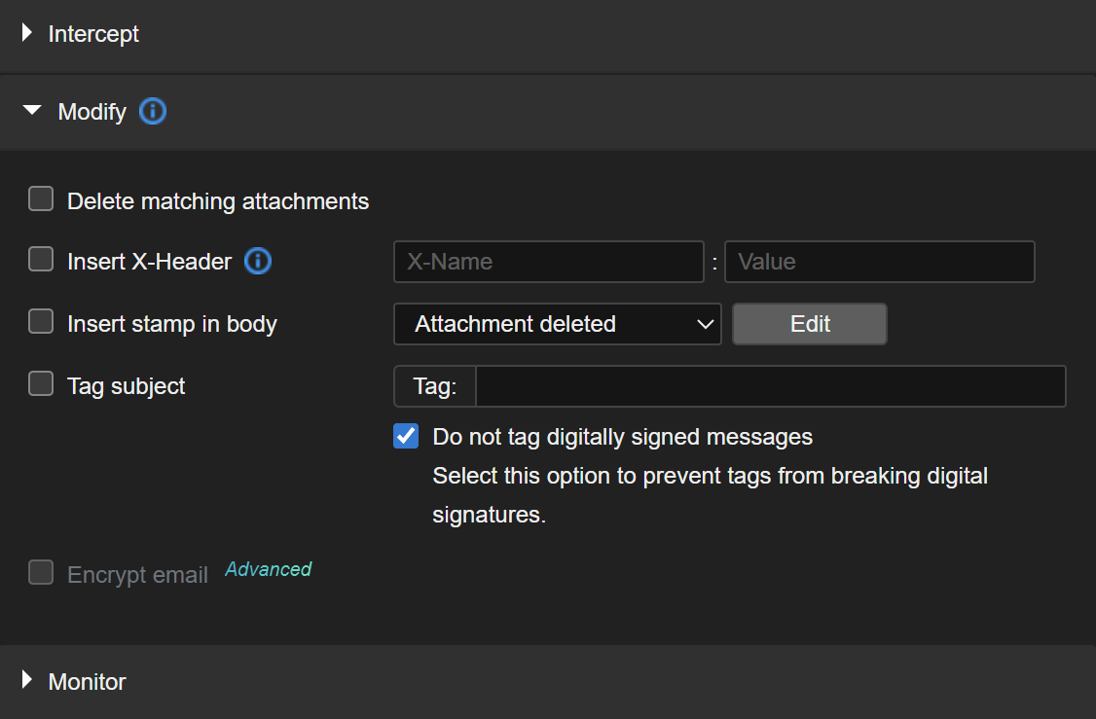Expand the Monitor section using its arrow
The image size is (1096, 719).
[x=27, y=681]
